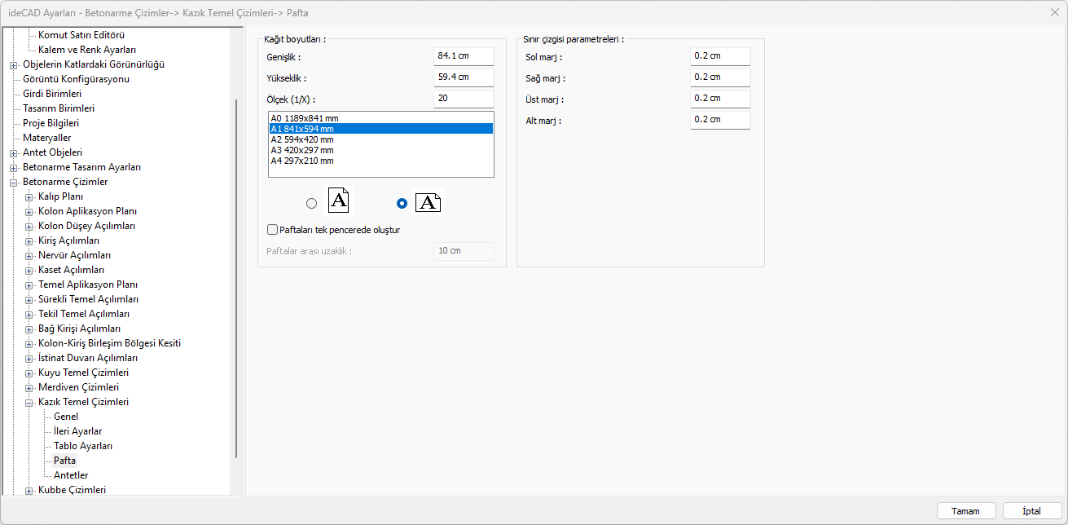Select Antetler under Kazık Temel Çizimleri
1068x525 pixels.
coord(71,475)
